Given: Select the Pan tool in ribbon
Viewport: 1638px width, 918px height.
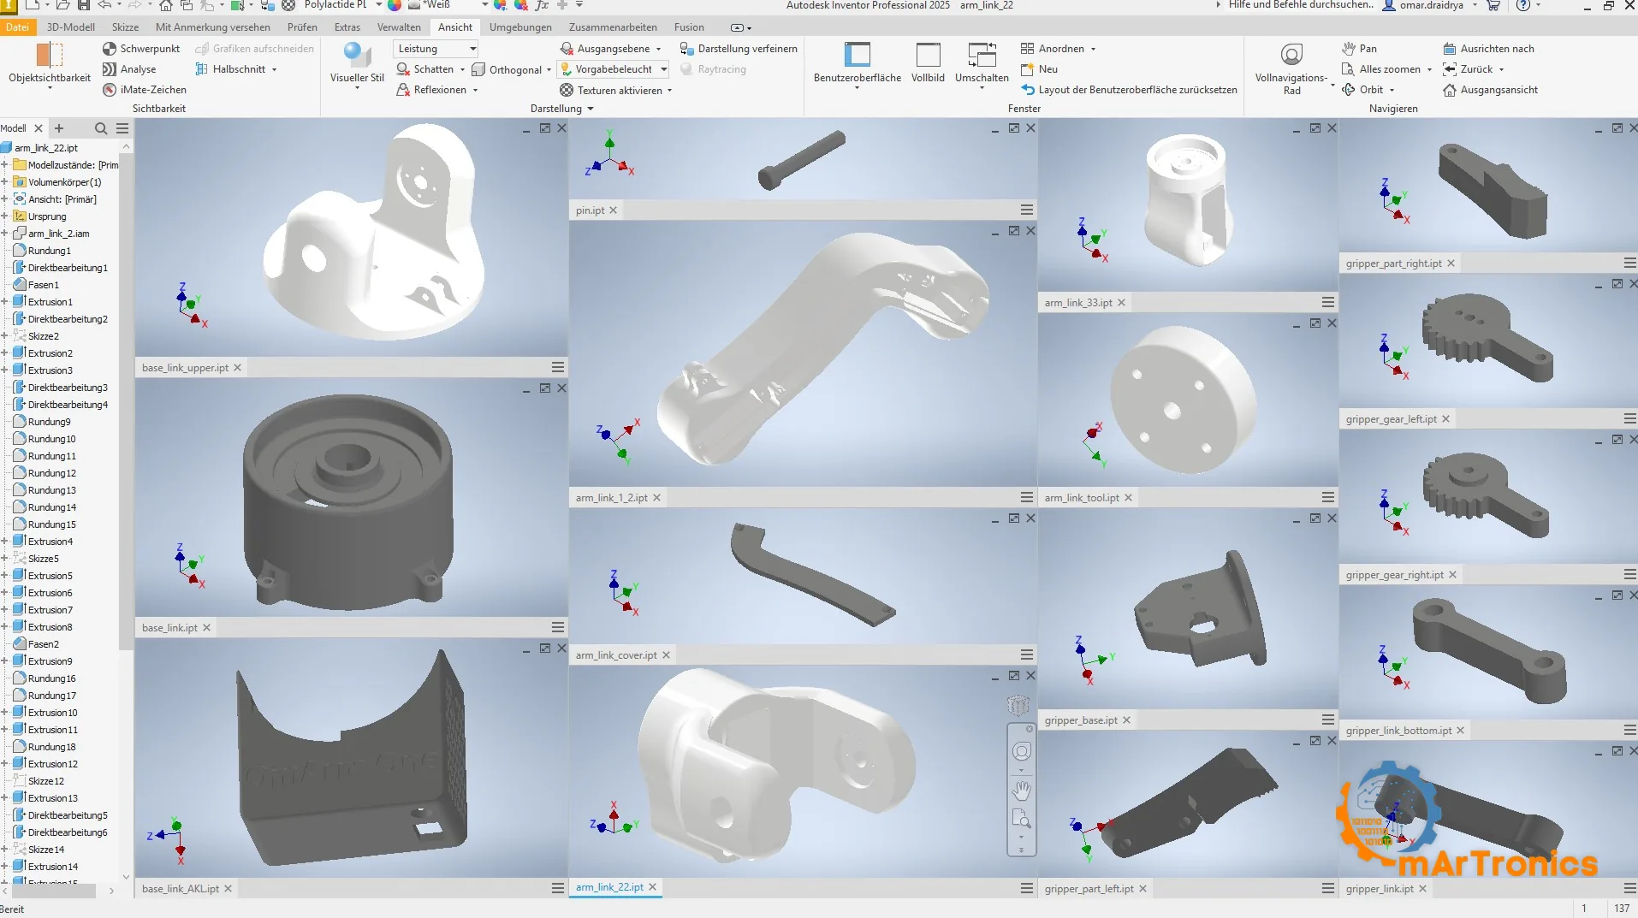Looking at the screenshot, I should (1360, 49).
